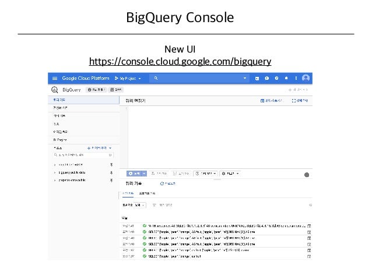Open the Add data dropdown in Resources
Viewport: 372px width, 279px height.
[99, 148]
